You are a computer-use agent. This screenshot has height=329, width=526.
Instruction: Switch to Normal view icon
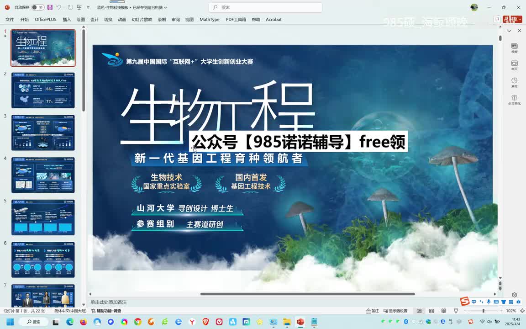[x=419, y=311]
